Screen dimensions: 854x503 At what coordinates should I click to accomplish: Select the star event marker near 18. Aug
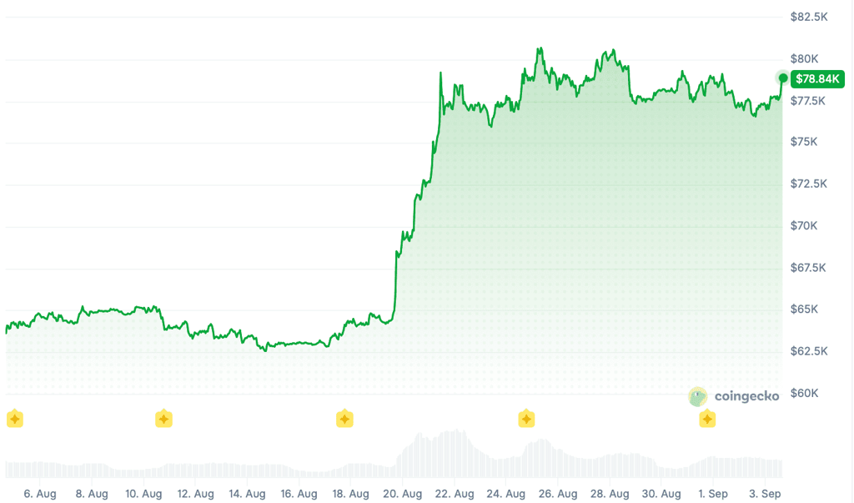pos(344,419)
